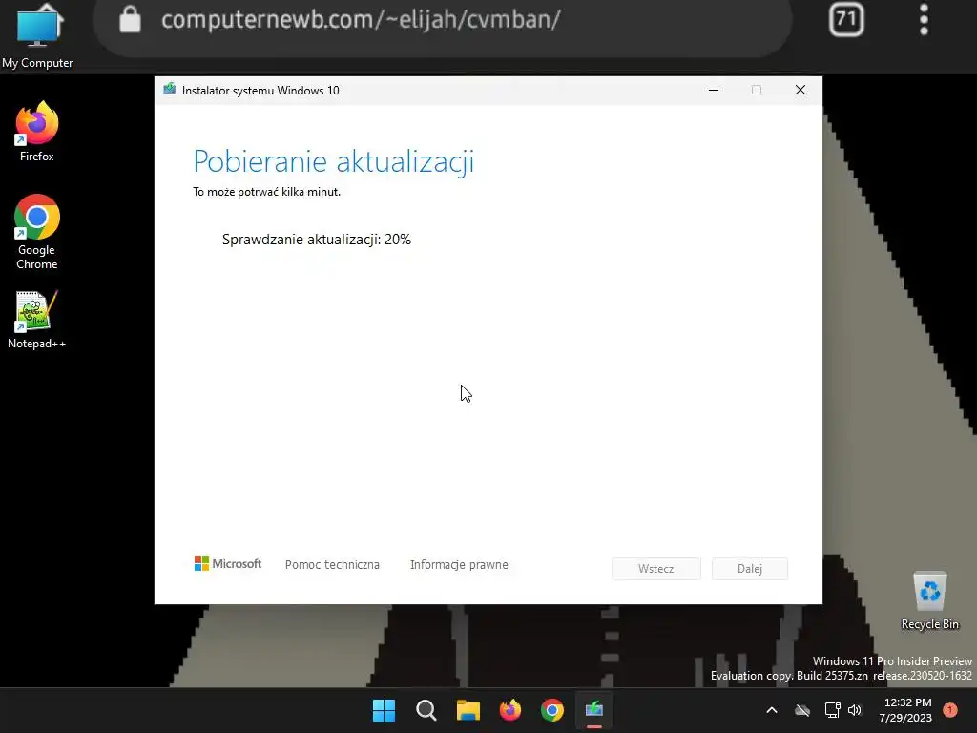The height and width of the screenshot is (733, 977).
Task: Click the browser lock site-info icon
Action: pos(130,19)
